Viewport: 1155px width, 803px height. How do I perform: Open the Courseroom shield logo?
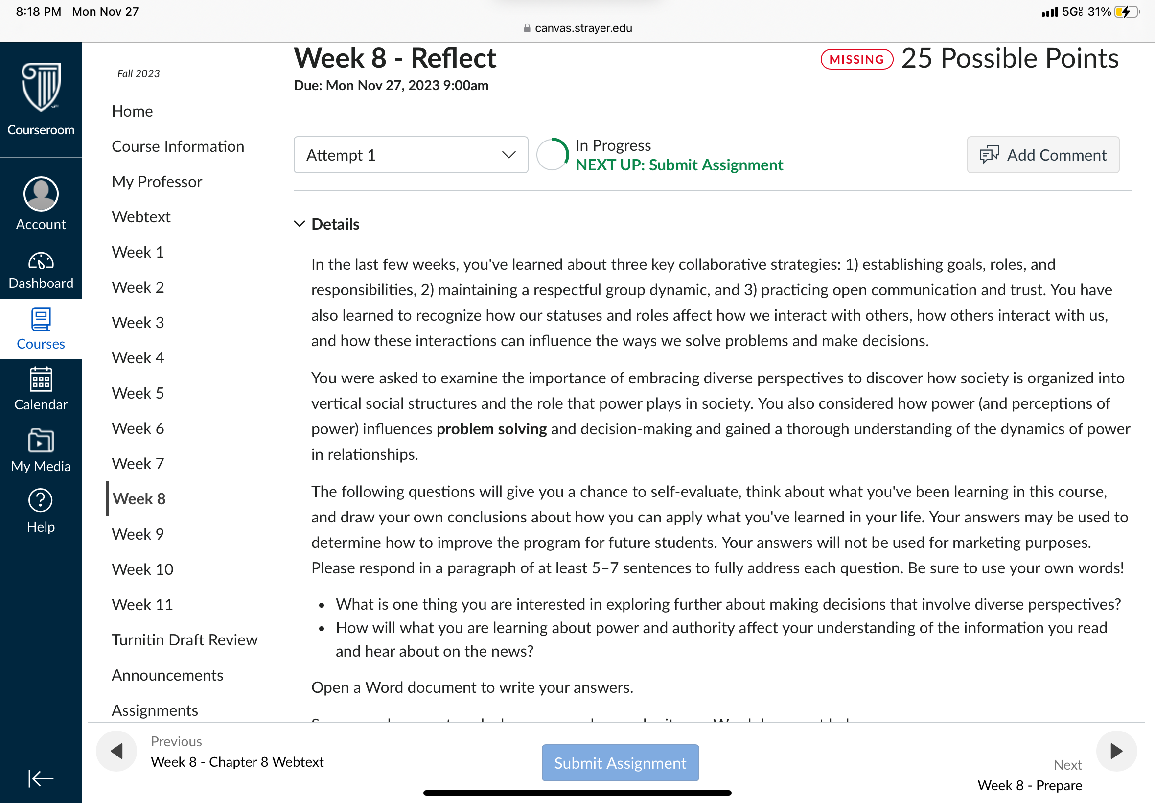(41, 87)
